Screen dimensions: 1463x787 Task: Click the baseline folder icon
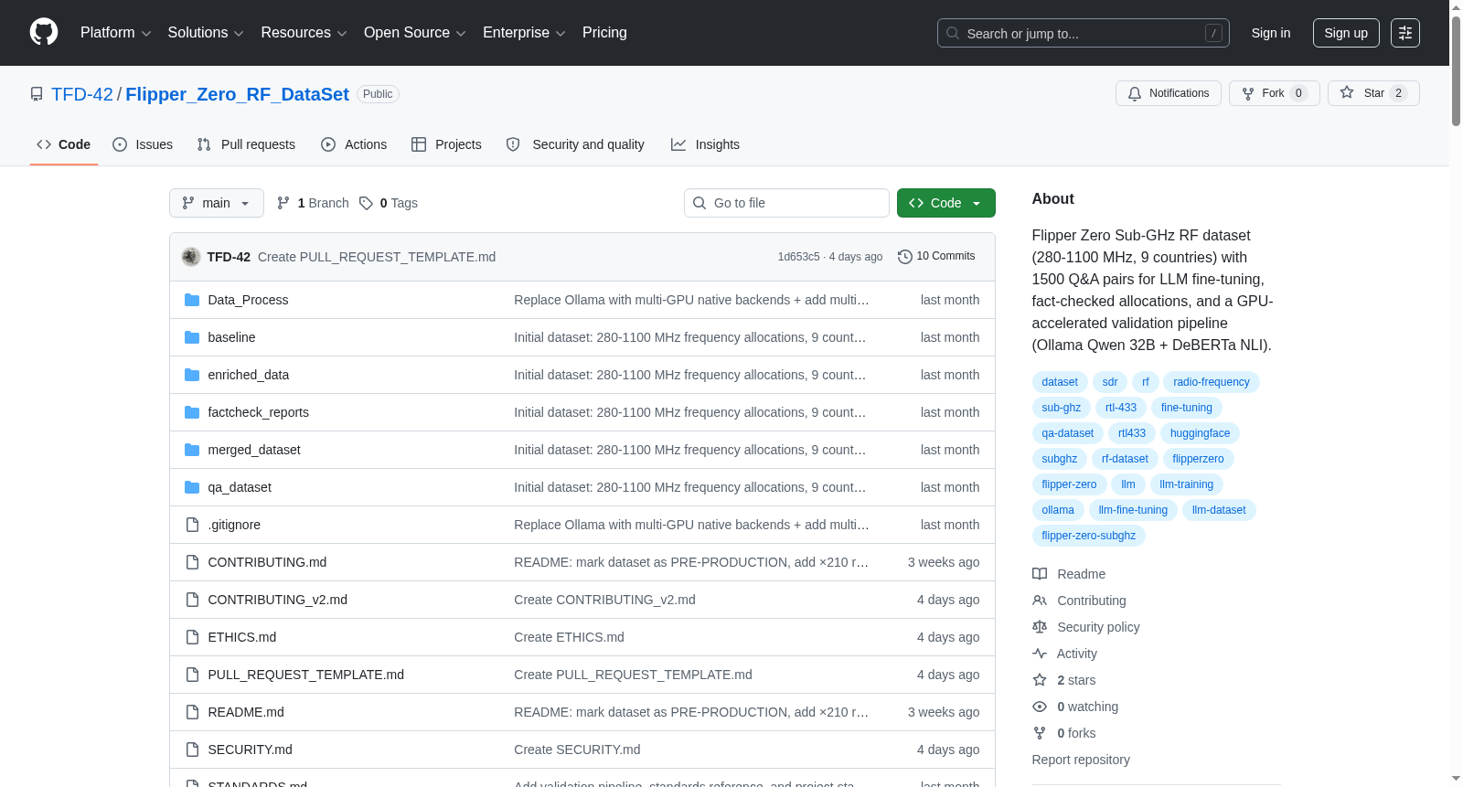tap(192, 337)
